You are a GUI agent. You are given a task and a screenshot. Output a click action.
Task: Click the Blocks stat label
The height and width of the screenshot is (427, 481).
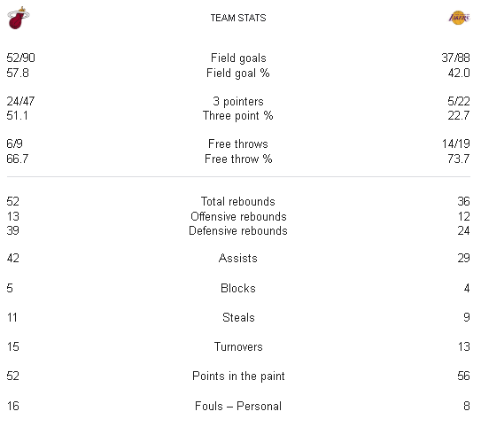click(238, 288)
